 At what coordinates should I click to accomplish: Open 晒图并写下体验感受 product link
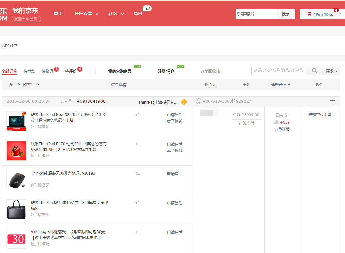point(68,235)
